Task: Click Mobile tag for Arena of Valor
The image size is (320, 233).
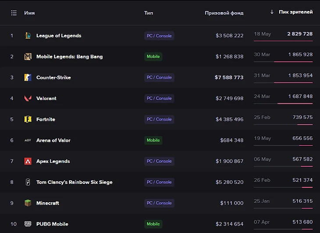Action: (x=153, y=140)
